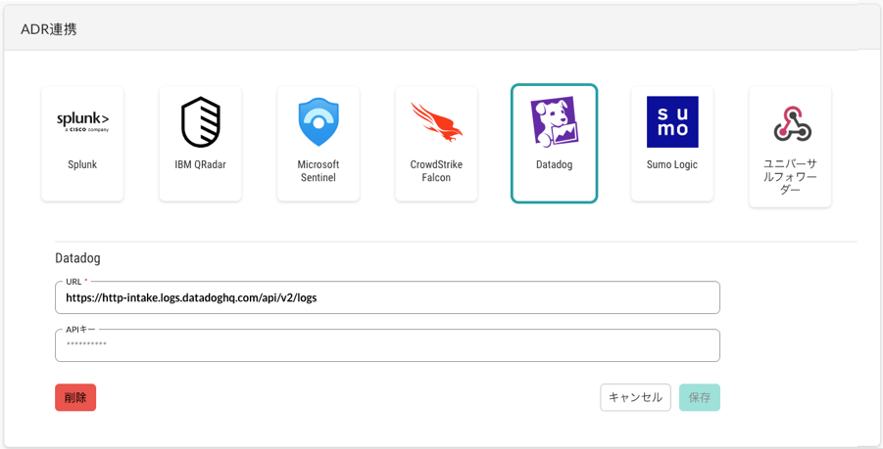Click the 保存 button
Image resolution: width=883 pixels, height=449 pixels.
(700, 397)
